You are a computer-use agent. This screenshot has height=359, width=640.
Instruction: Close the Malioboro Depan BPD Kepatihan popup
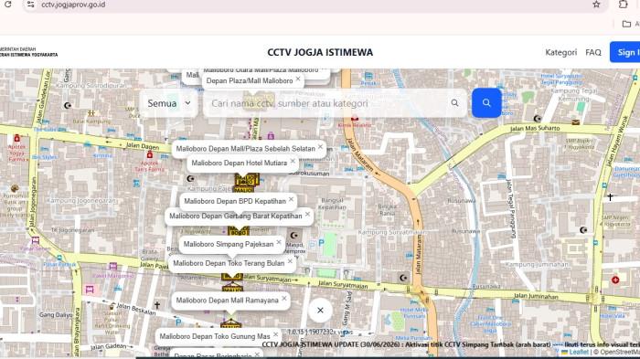(x=291, y=199)
